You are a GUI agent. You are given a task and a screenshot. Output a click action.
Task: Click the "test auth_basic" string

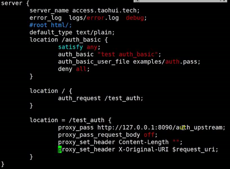128,54
